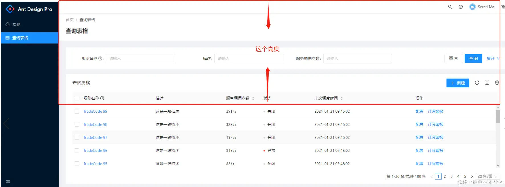The width and height of the screenshot is (505, 187).
Task: Open the TradeCode 99 link
Action: tap(95, 111)
